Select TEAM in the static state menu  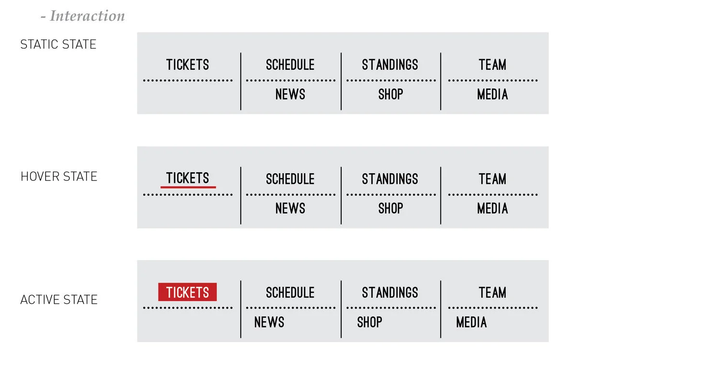pyautogui.click(x=492, y=64)
